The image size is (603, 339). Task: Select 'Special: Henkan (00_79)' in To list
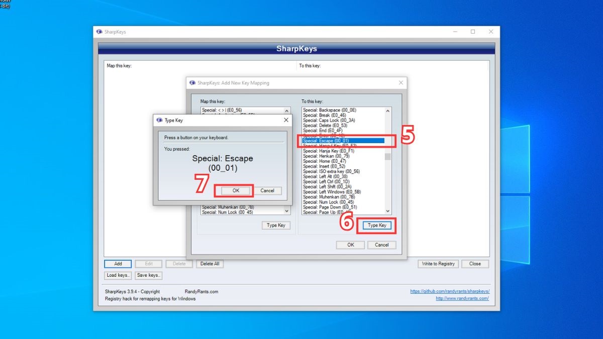343,156
